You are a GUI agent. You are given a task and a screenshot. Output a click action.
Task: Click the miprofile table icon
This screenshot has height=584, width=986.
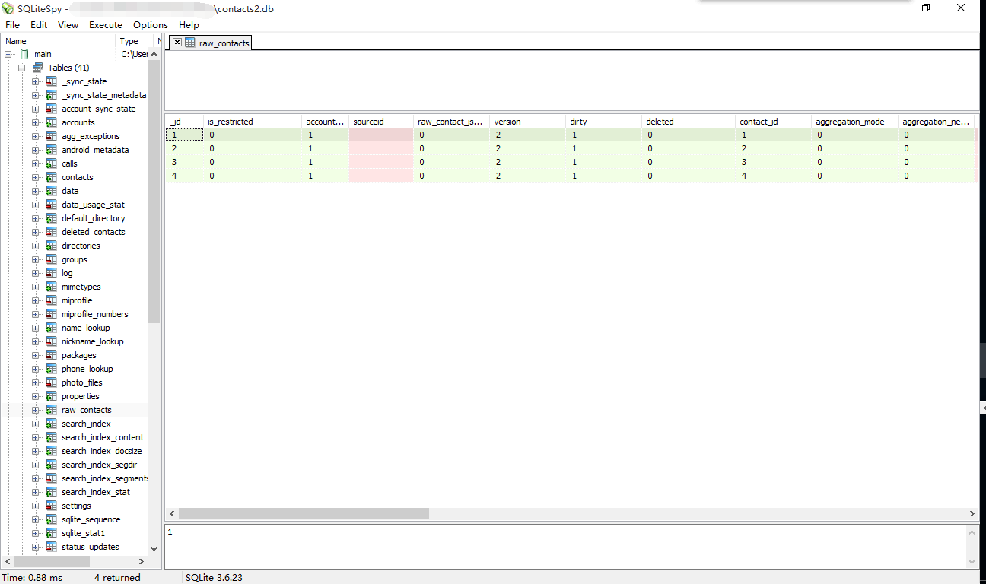tap(51, 300)
